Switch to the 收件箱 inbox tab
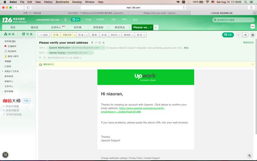 (78, 28)
